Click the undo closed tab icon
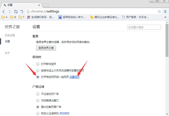169x116 pixels. pyautogui.click(x=22, y=11)
